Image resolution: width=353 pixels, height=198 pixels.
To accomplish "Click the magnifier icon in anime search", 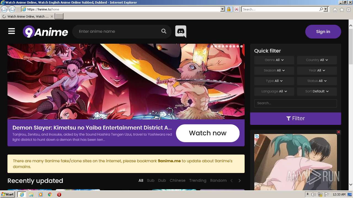I will pyautogui.click(x=164, y=31).
